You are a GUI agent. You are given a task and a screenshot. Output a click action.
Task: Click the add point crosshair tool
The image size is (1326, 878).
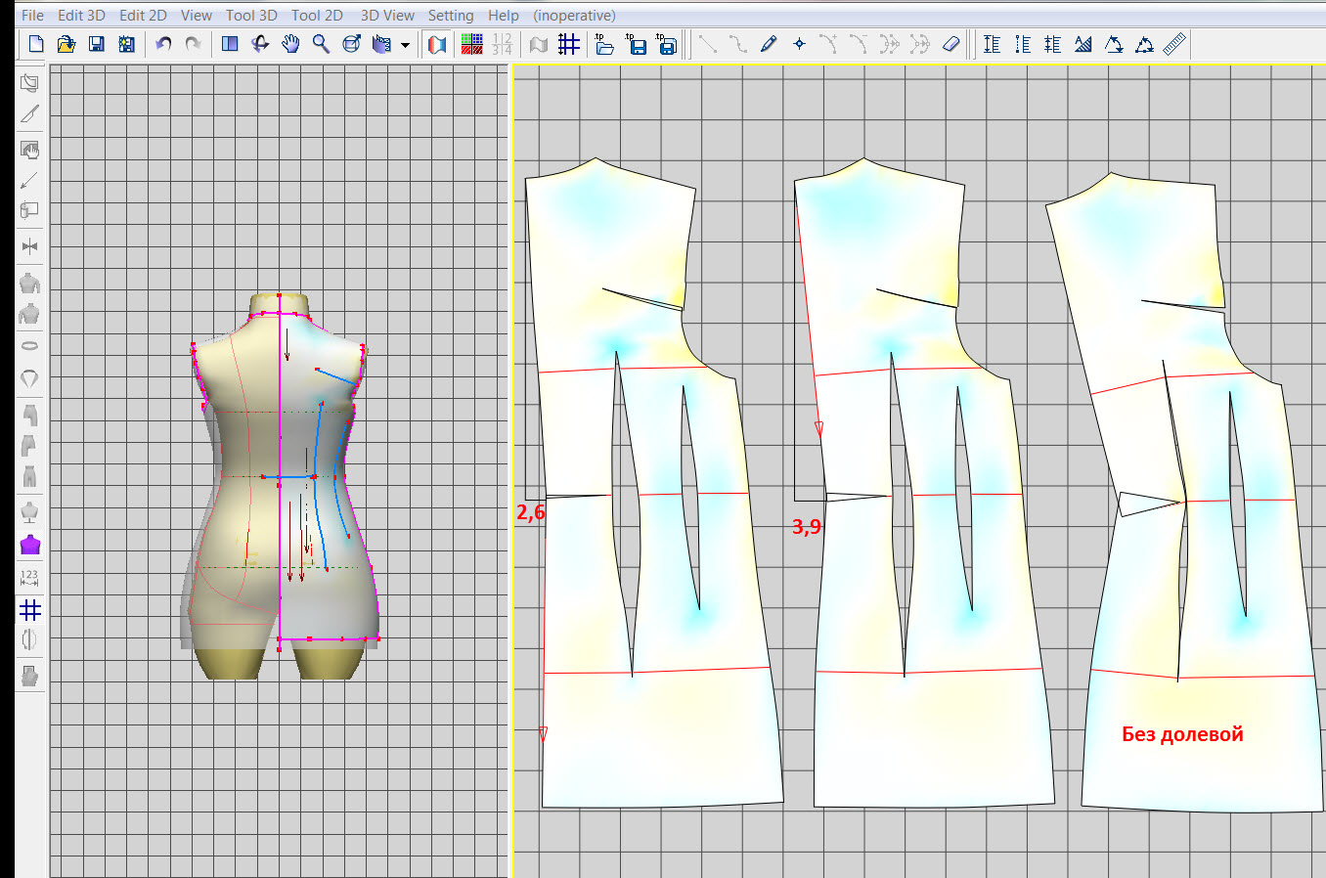pos(799,44)
